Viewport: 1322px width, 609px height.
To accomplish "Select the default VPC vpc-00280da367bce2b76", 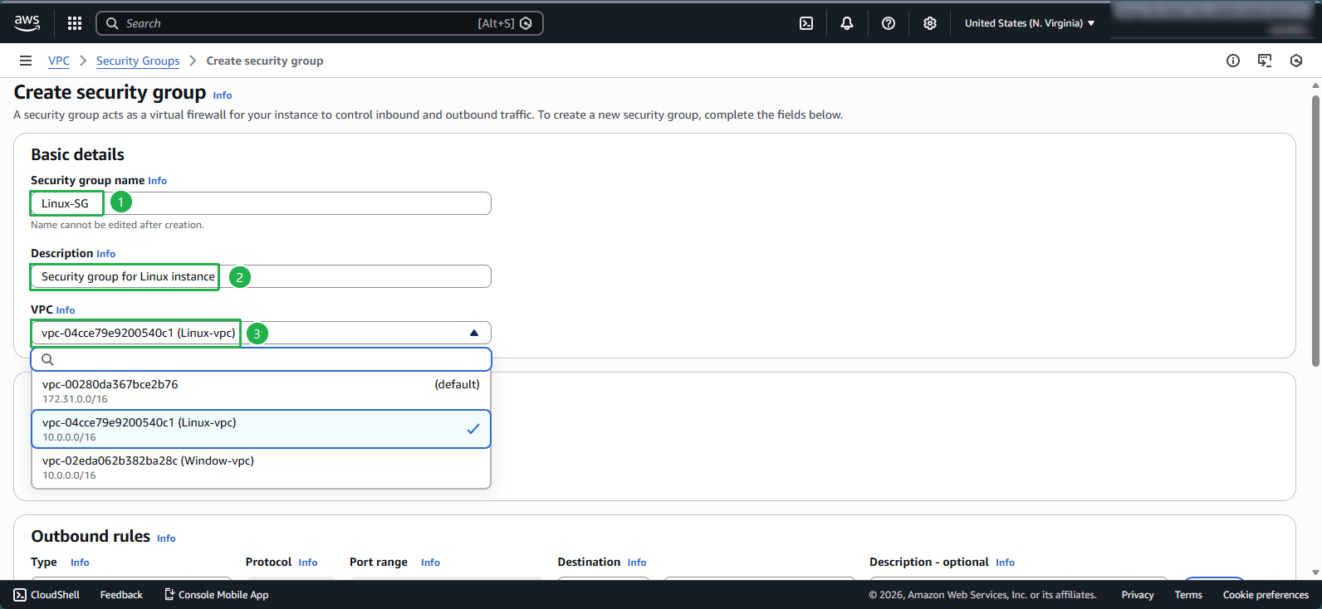I will pyautogui.click(x=261, y=391).
